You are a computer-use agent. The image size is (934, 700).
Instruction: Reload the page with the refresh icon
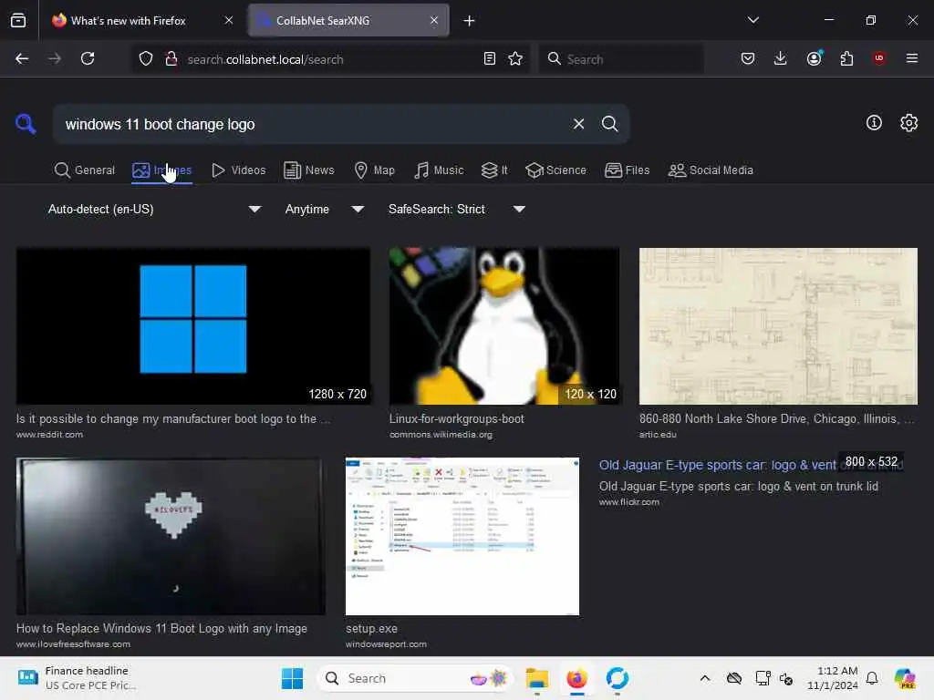pyautogui.click(x=88, y=58)
